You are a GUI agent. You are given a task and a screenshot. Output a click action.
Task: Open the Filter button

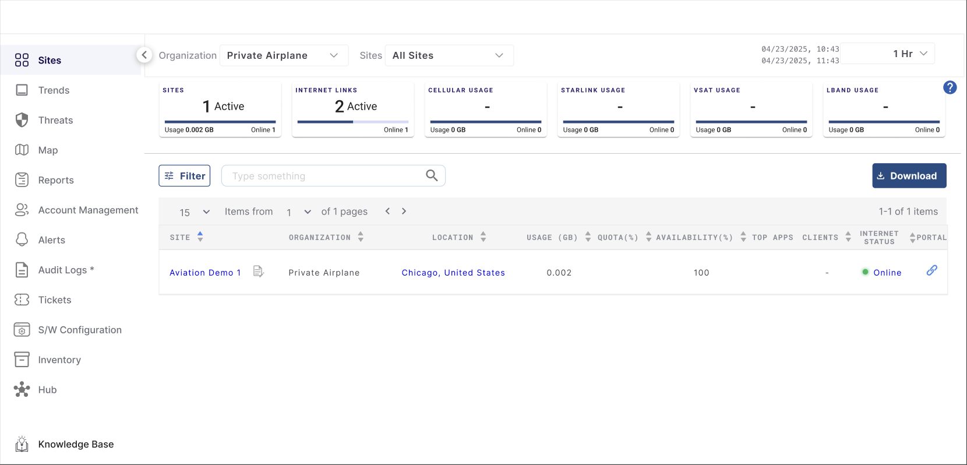click(x=185, y=176)
